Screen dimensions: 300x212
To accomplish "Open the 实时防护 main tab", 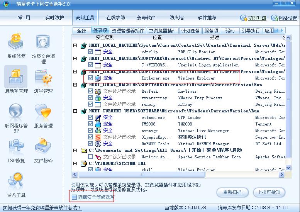I will 54,18.
